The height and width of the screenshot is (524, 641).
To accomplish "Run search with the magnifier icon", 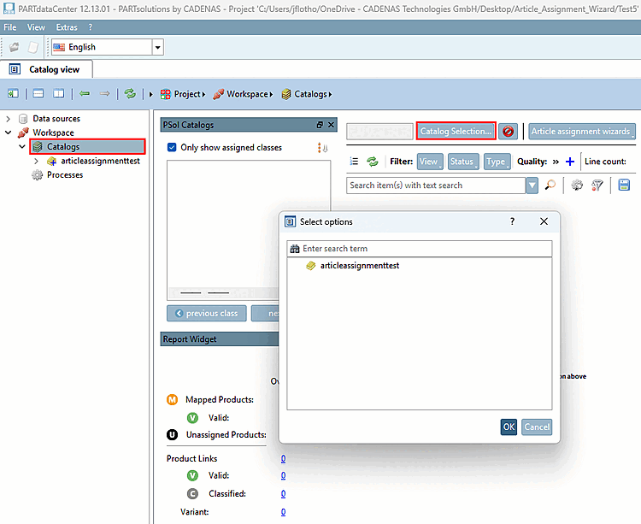I will click(550, 185).
